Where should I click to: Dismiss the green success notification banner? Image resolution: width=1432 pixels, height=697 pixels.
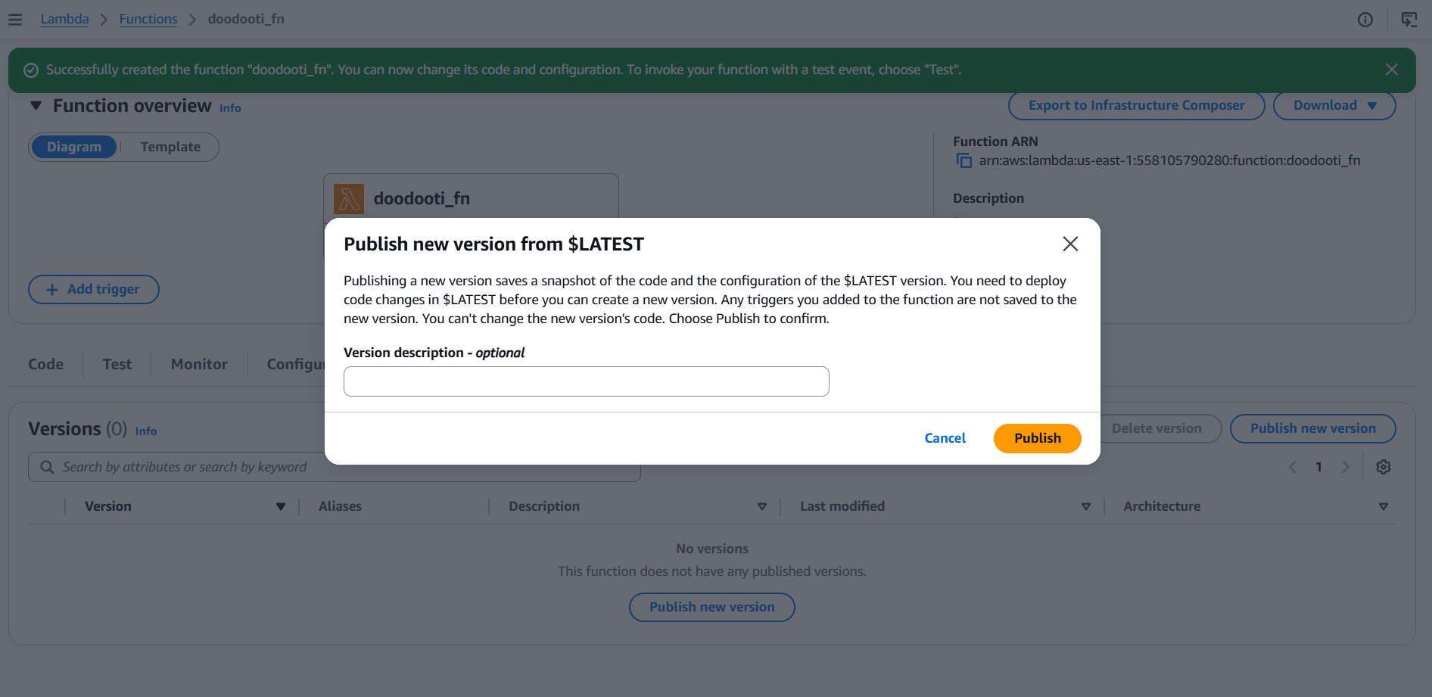(1392, 70)
